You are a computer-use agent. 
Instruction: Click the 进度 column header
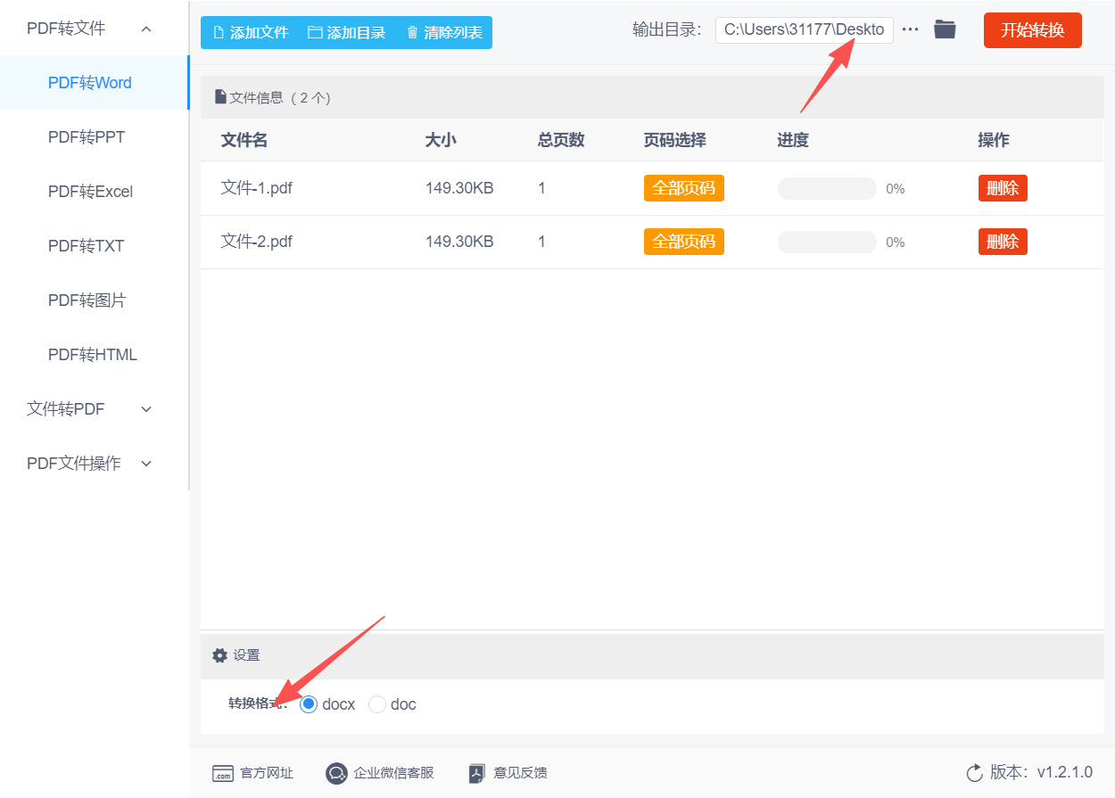(793, 140)
